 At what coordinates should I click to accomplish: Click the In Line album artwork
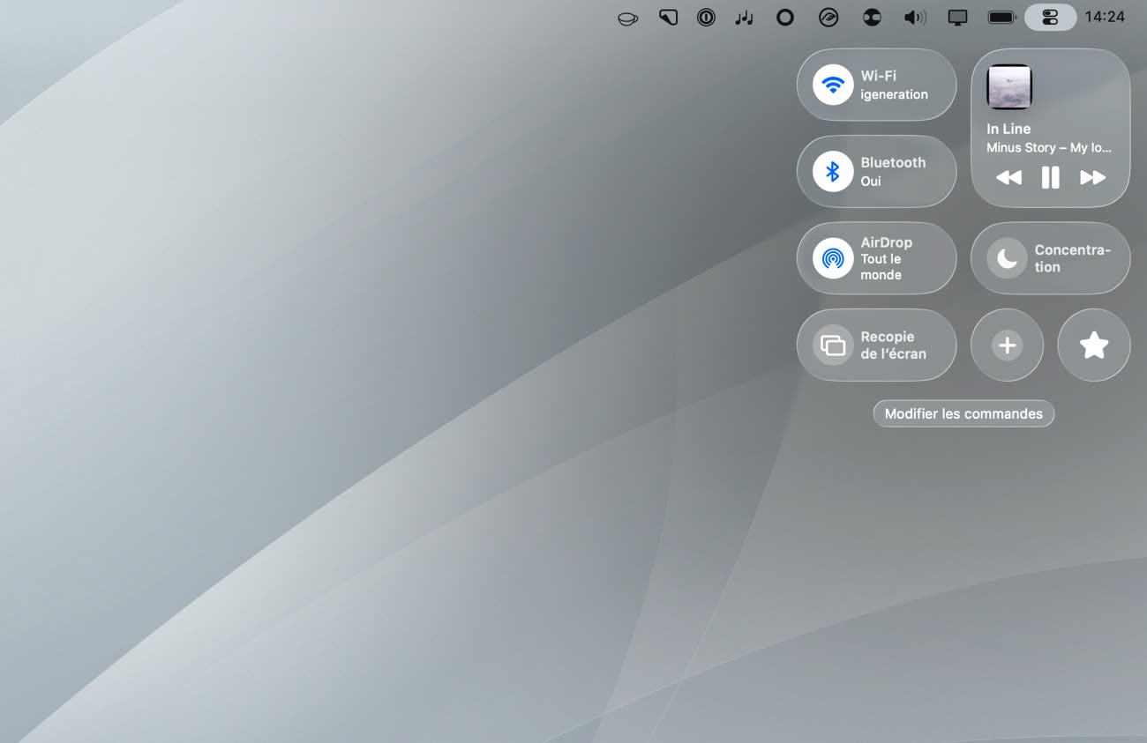click(x=1009, y=87)
